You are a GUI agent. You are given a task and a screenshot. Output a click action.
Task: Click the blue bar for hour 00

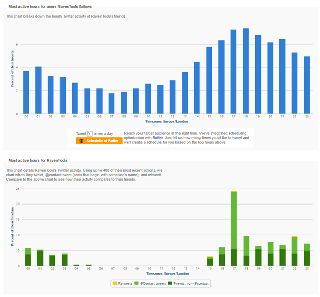tap(26, 92)
